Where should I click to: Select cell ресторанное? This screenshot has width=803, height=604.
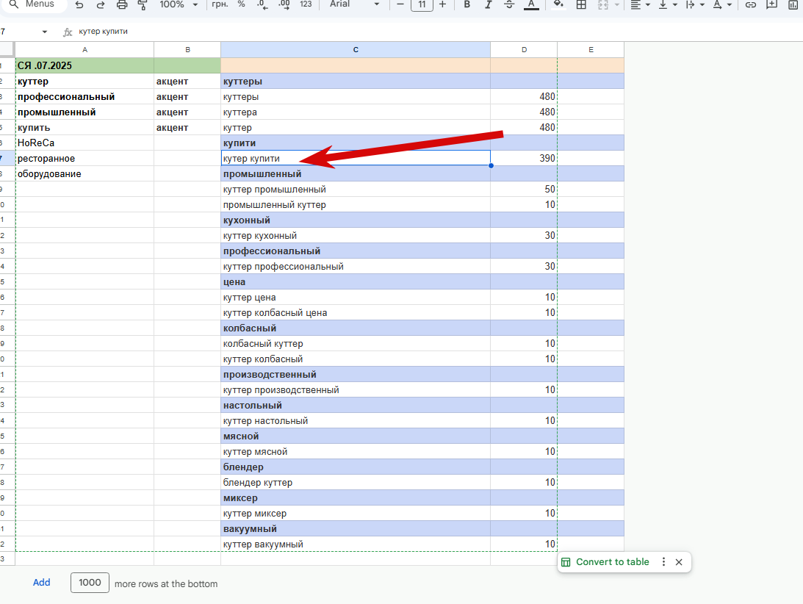click(x=84, y=158)
